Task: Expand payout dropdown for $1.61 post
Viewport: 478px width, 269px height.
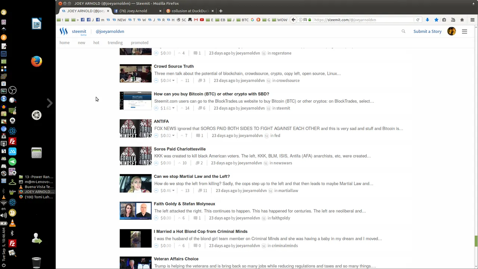Action: click(x=173, y=108)
